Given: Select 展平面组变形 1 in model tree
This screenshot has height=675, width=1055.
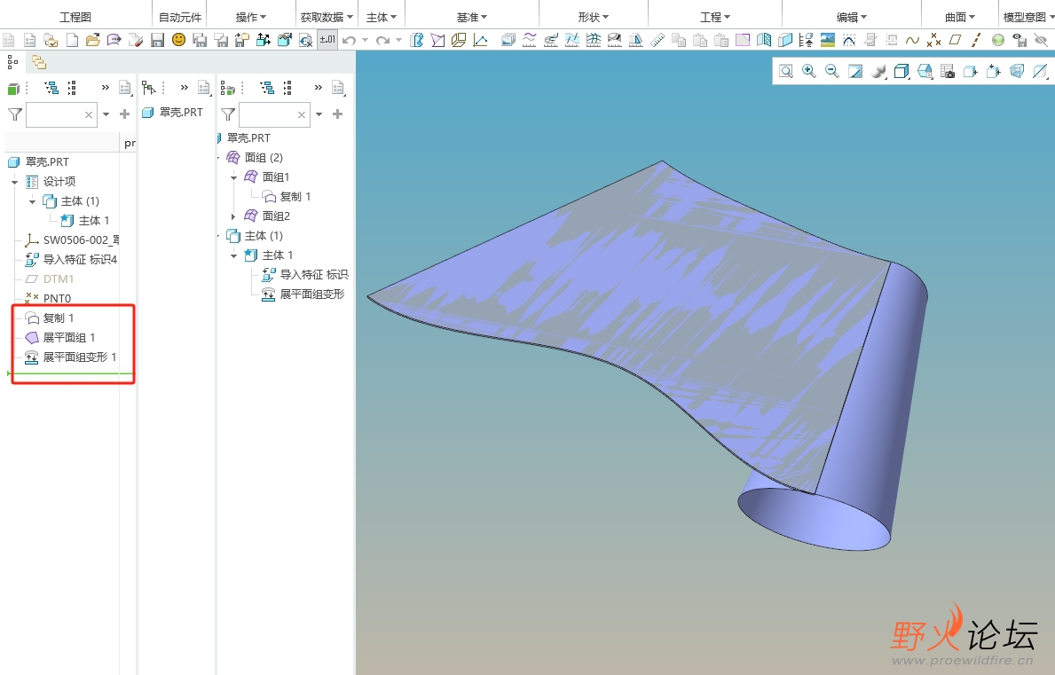Looking at the screenshot, I should tap(79, 357).
